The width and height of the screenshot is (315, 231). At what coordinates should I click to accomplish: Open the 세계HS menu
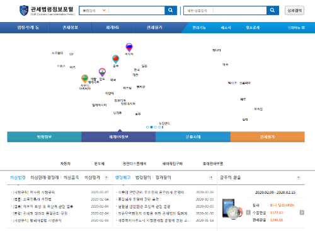pyautogui.click(x=112, y=28)
